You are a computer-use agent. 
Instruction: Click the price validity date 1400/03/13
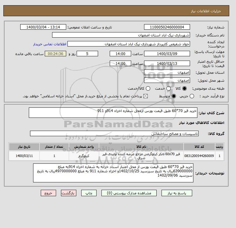(x=167, y=63)
